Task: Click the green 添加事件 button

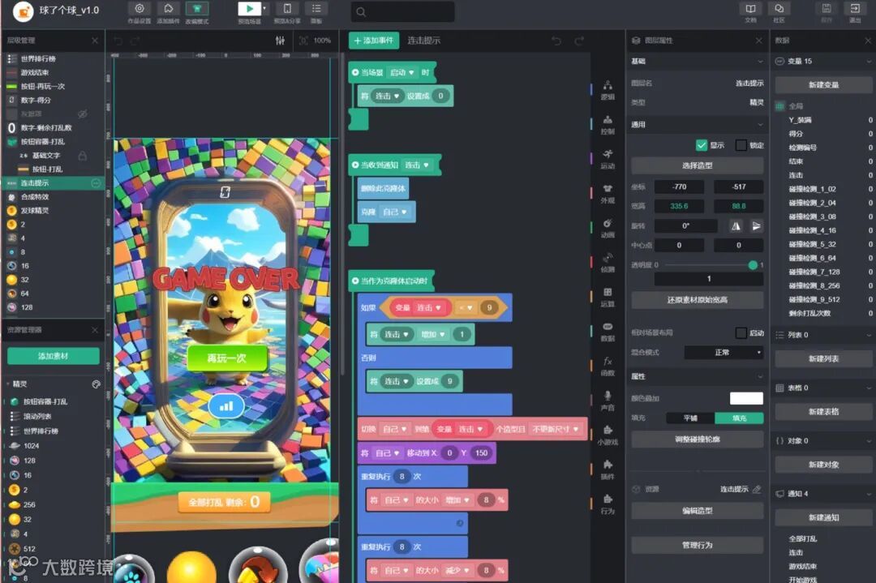Action: coord(374,41)
